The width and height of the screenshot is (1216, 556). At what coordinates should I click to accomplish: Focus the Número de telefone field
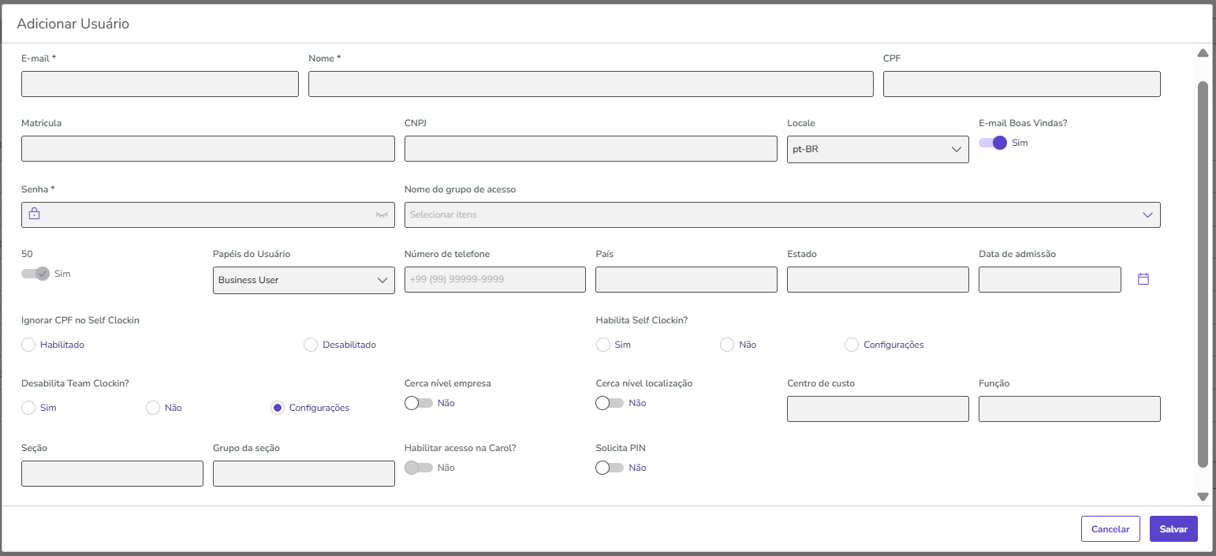click(494, 280)
